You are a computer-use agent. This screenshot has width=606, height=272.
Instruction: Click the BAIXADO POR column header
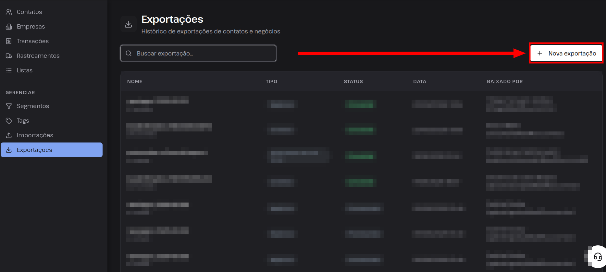(505, 81)
